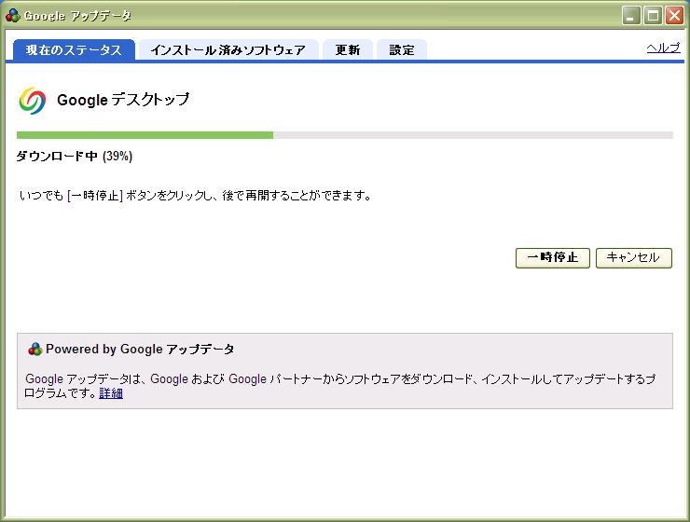Open the 更新 tab
The width and height of the screenshot is (690, 522).
coord(348,49)
